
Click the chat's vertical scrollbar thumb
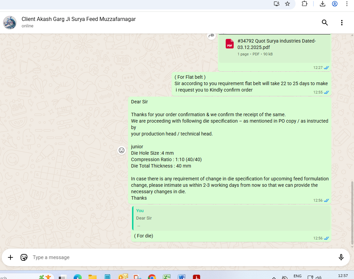click(x=352, y=213)
